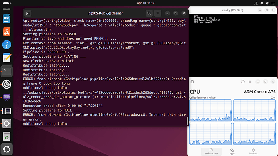Show applications via the Ubuntu logo button
This screenshot has height=156, width=278.
7,149
